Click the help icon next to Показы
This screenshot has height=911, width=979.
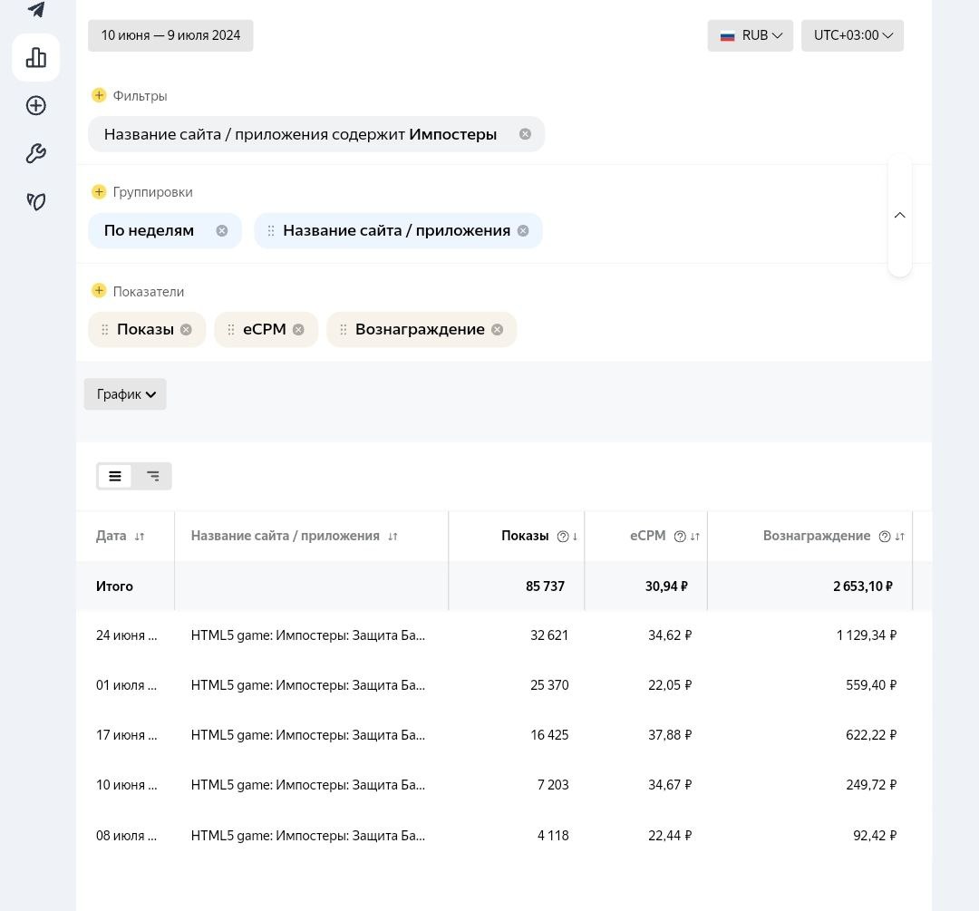tap(563, 537)
